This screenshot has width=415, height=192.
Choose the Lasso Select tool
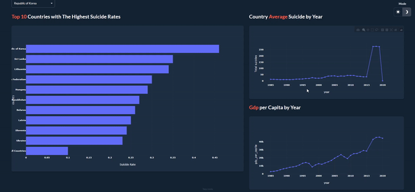377,30
